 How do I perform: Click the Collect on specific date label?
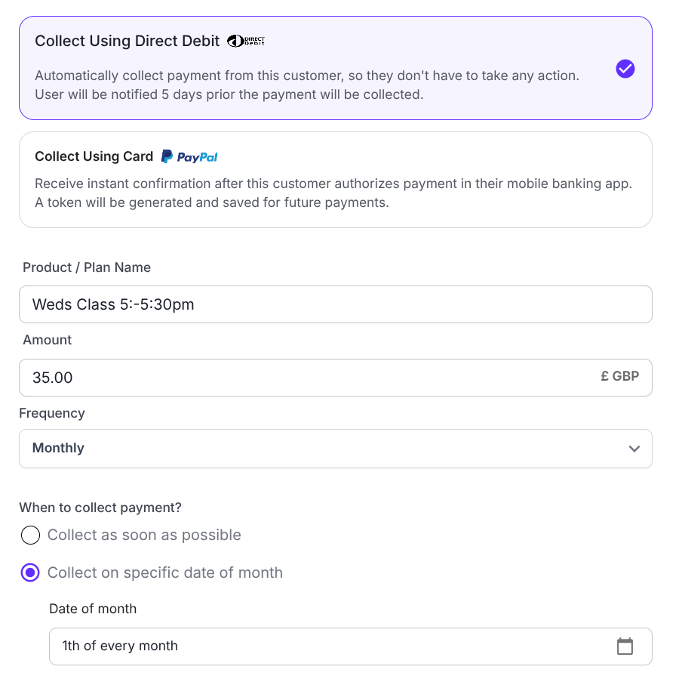164,573
